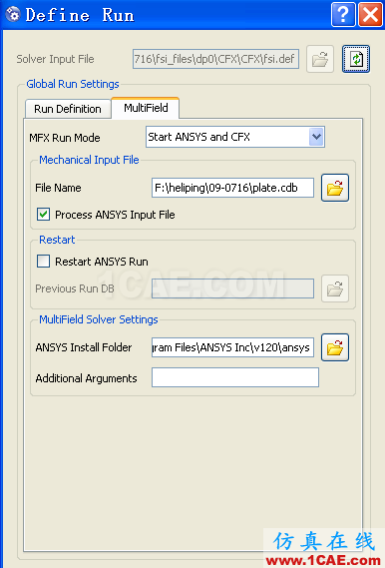Click the Global Run Settings heading
Viewport: 385px width, 568px height.
coord(73,84)
